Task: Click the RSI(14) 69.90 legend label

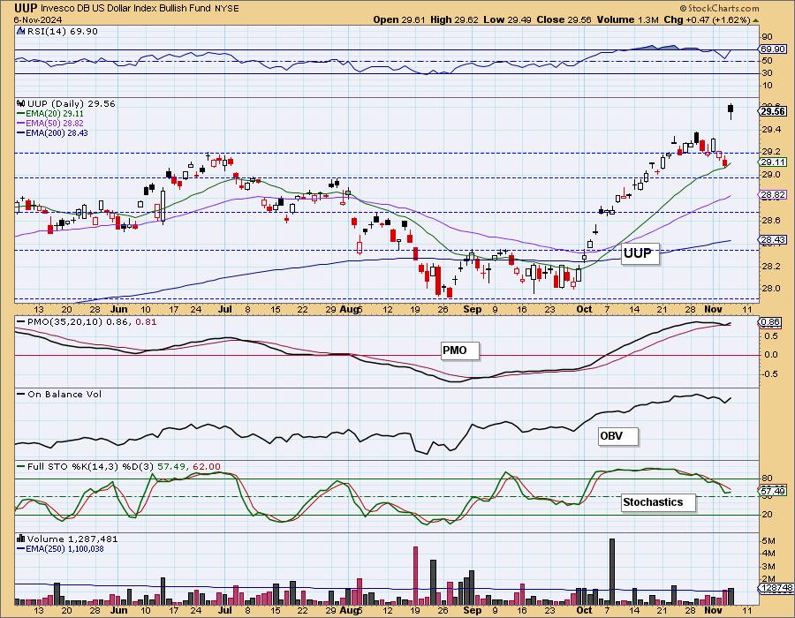Action: (63, 32)
